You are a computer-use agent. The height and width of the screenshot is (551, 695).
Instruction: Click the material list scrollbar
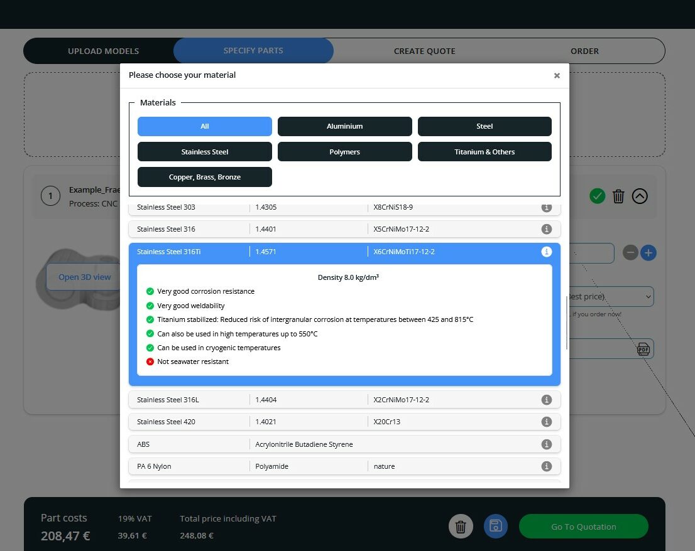point(567,323)
